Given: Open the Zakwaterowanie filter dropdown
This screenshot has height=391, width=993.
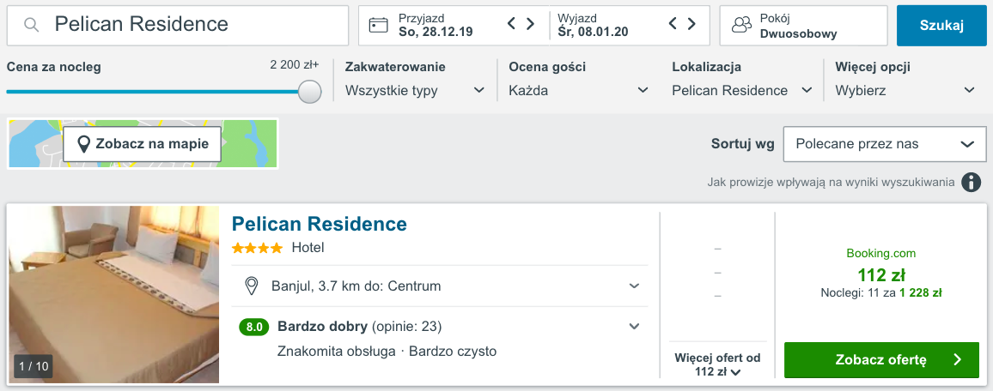Looking at the screenshot, I should click(415, 90).
